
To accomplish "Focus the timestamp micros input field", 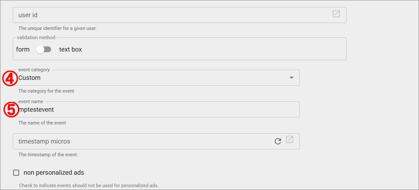I will pos(141,141).
